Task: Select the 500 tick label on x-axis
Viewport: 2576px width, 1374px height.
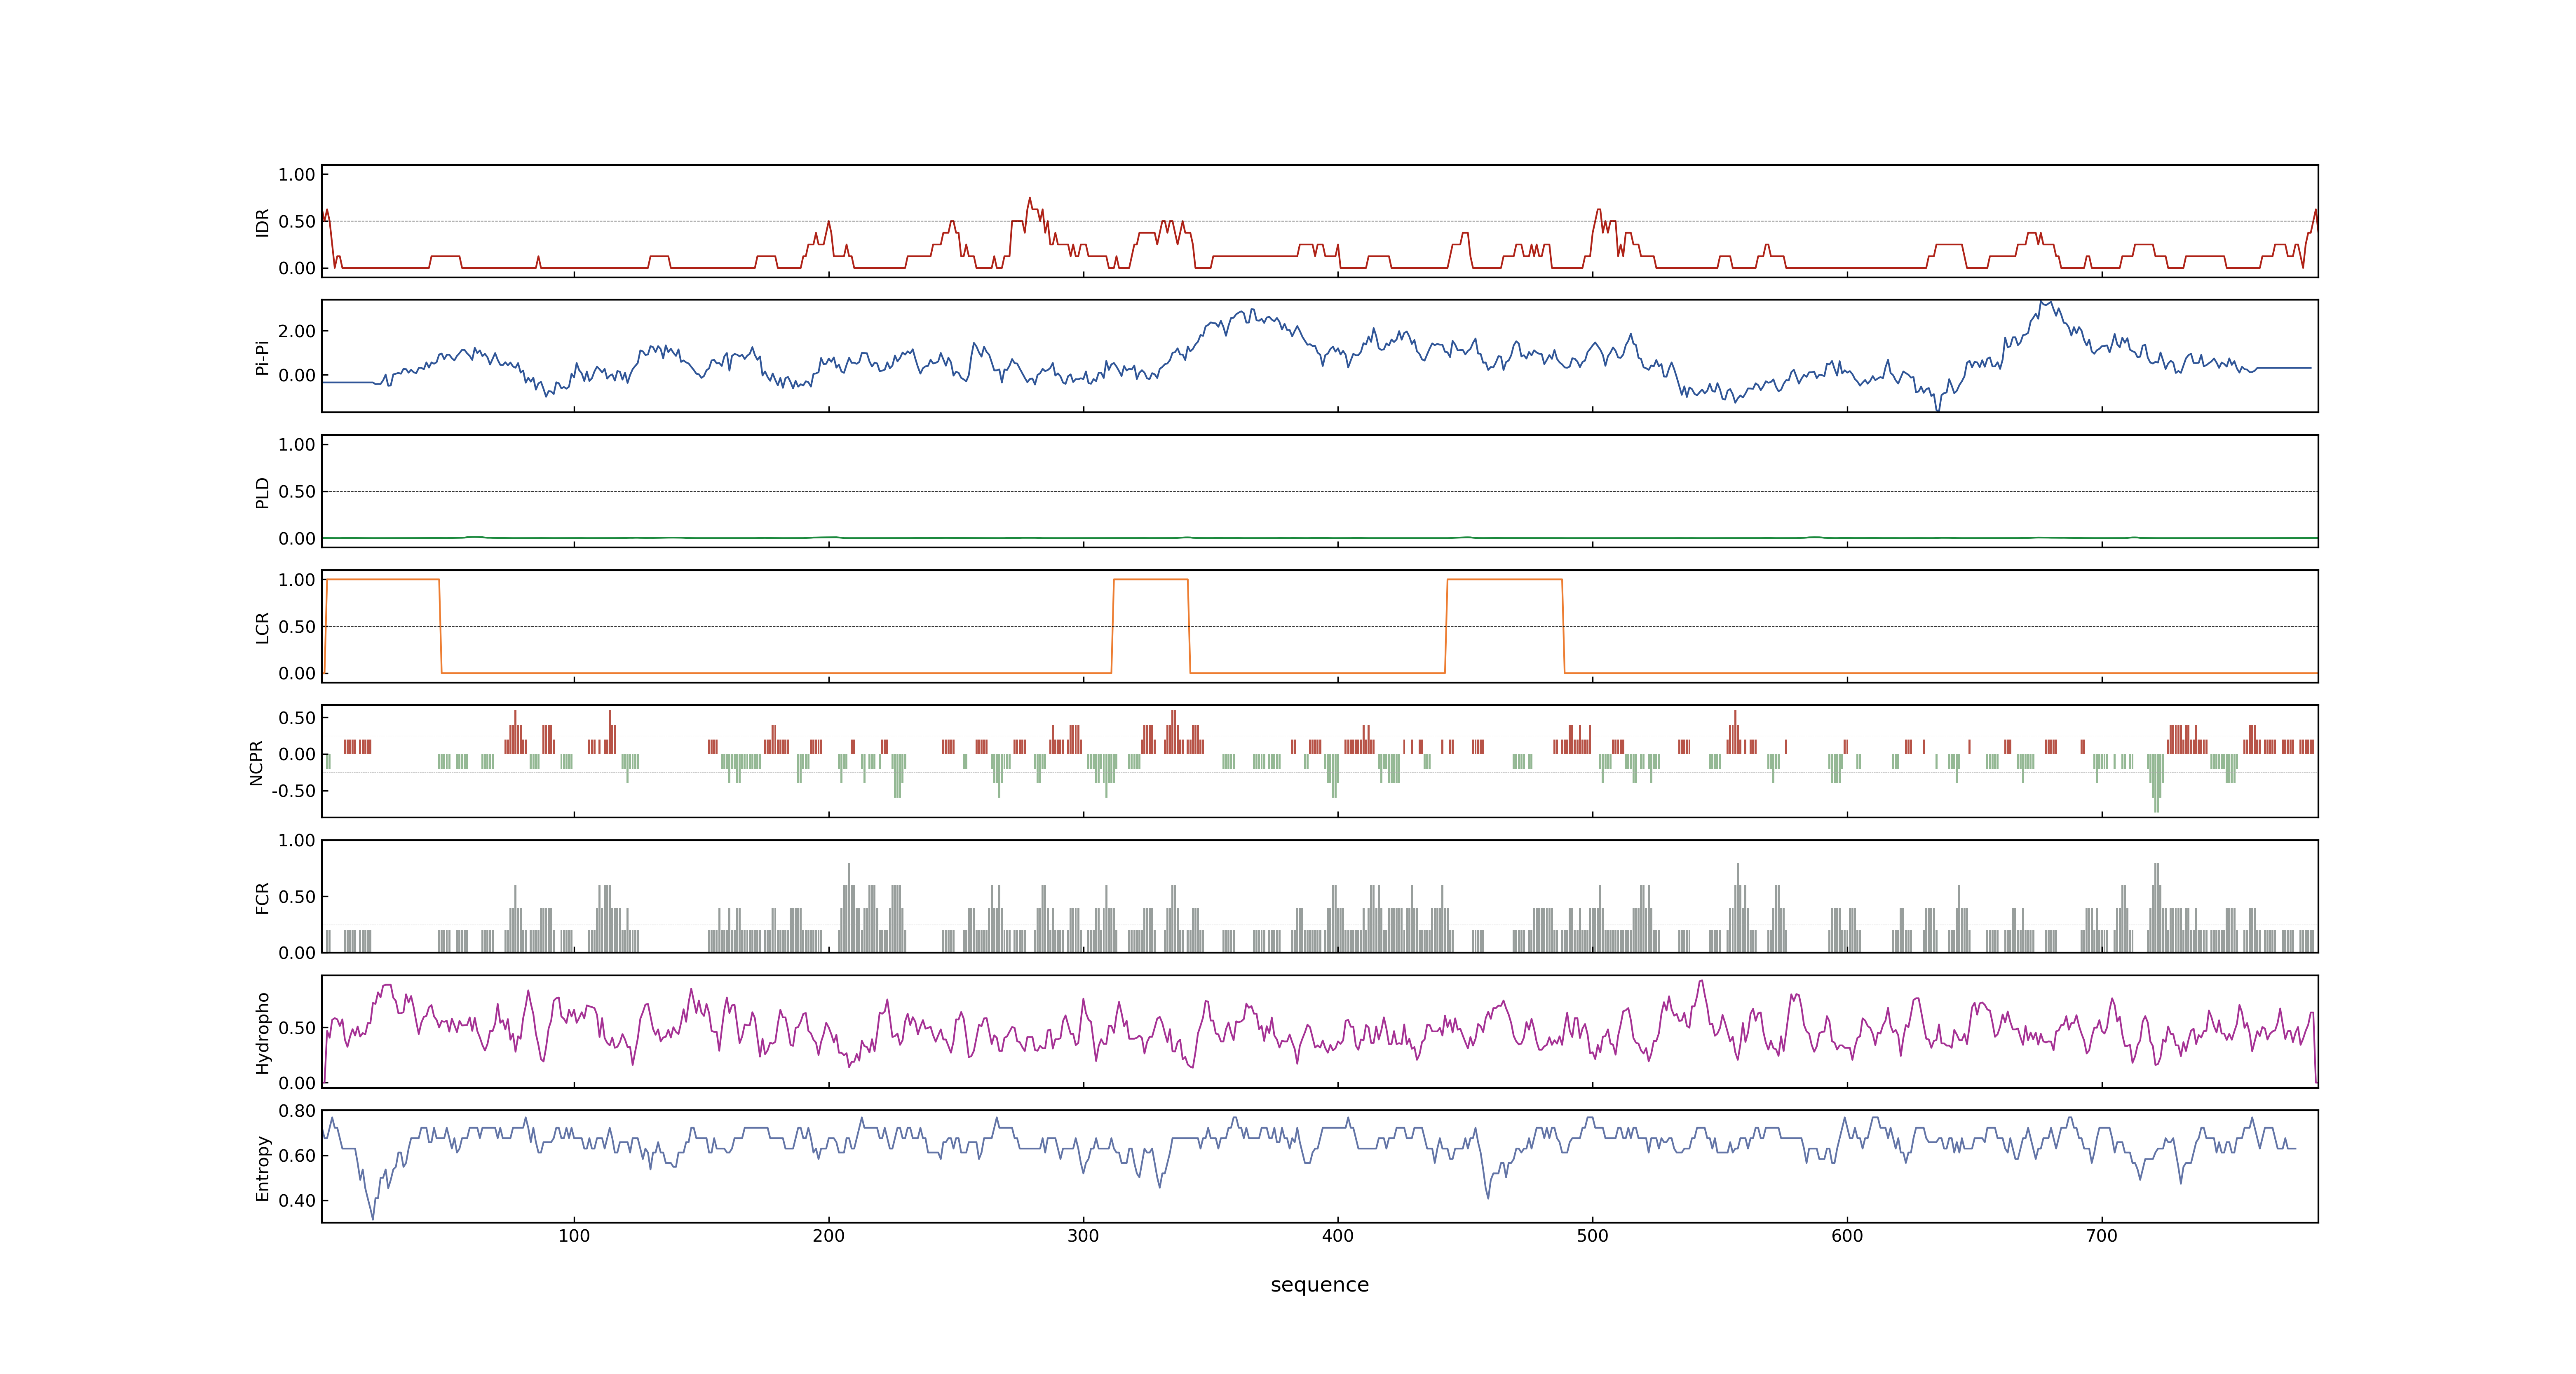Action: [x=1593, y=1236]
